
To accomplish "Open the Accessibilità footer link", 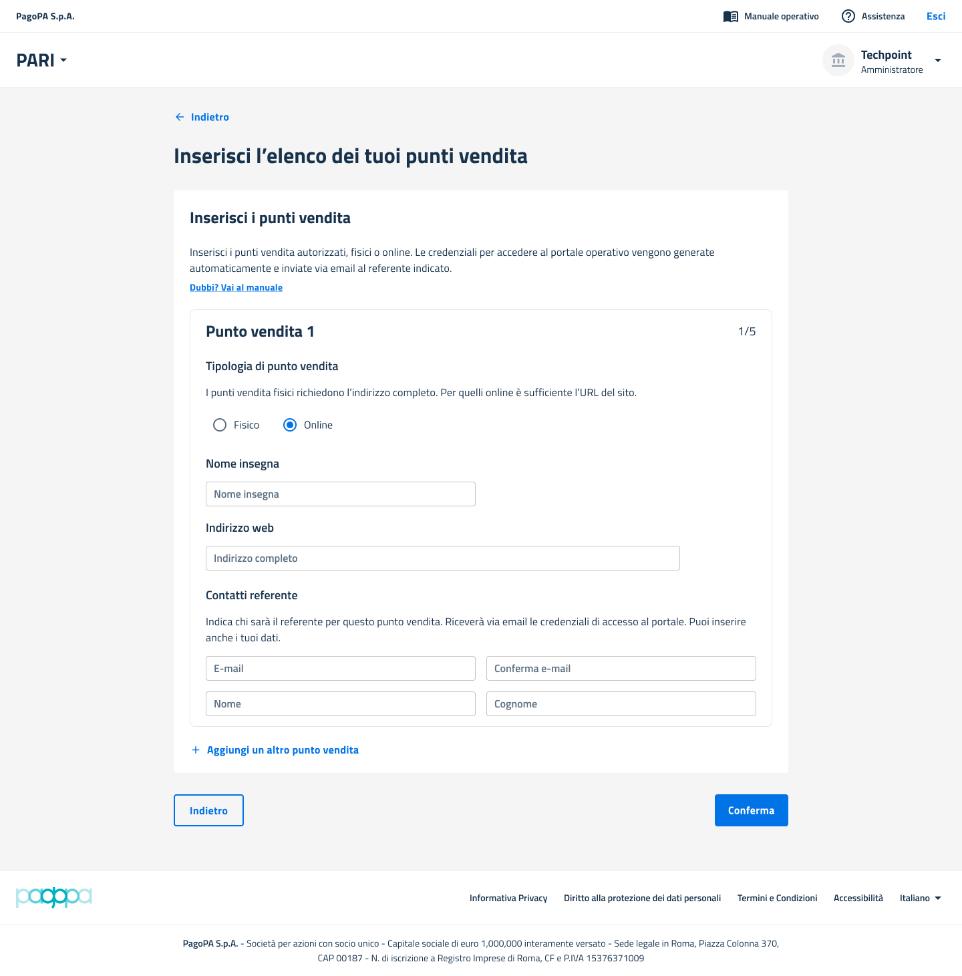I will click(858, 898).
